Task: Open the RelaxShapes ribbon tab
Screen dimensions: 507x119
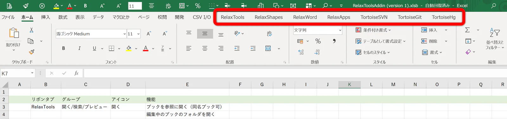Action: (x=269, y=17)
